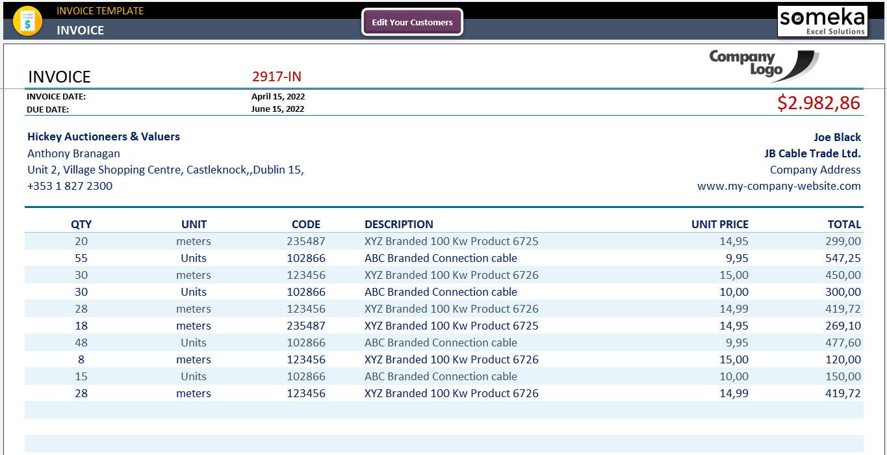Click the CODE column header
The image size is (887, 455).
[306, 224]
